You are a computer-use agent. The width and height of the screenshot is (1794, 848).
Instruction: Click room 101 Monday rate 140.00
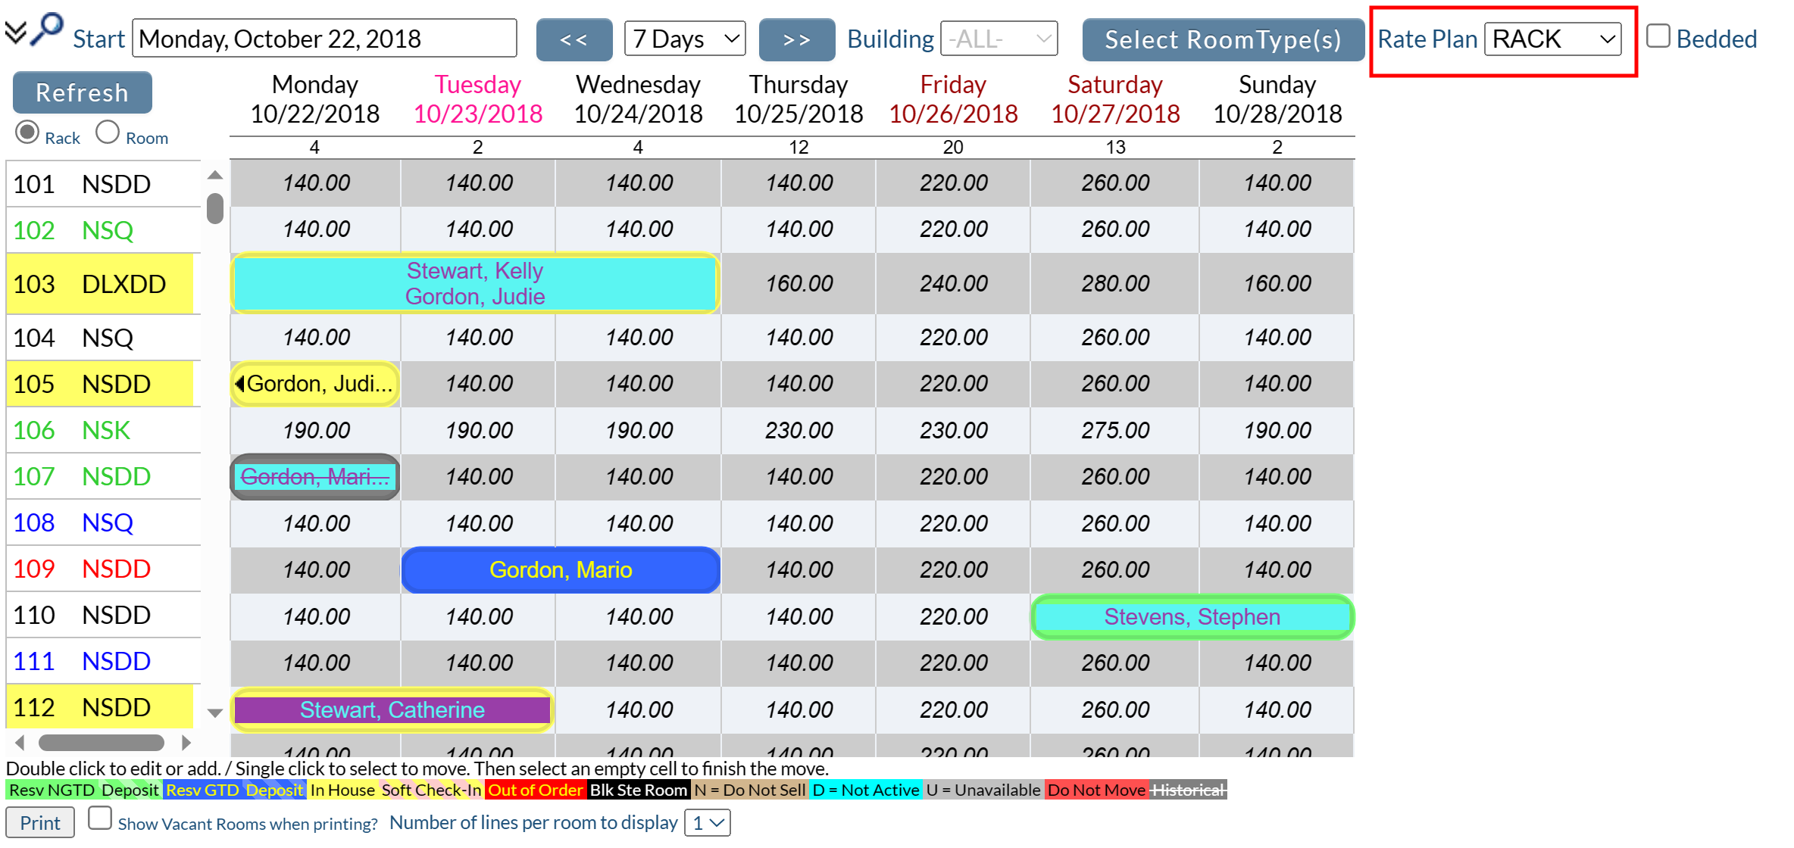tap(316, 183)
